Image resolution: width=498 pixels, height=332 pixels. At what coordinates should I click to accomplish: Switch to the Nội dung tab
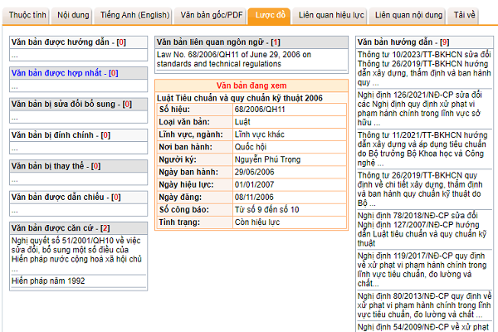[x=75, y=16]
